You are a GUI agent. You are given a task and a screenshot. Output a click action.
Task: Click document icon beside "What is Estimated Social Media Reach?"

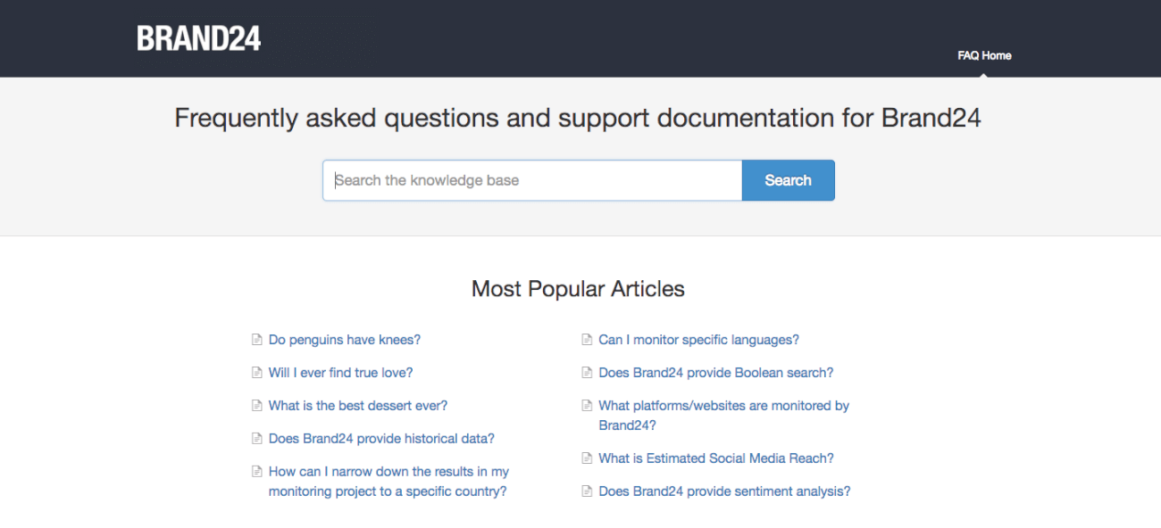point(587,458)
